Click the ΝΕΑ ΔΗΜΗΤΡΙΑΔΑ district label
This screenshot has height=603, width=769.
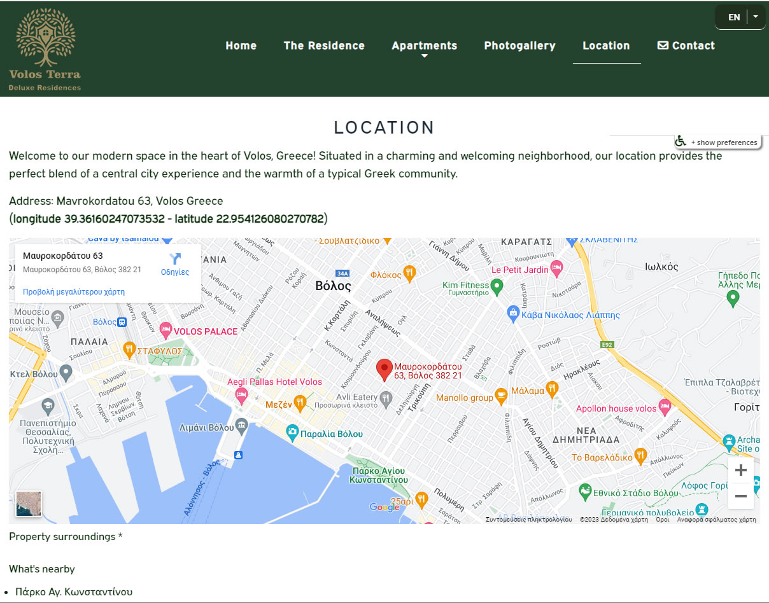click(586, 434)
